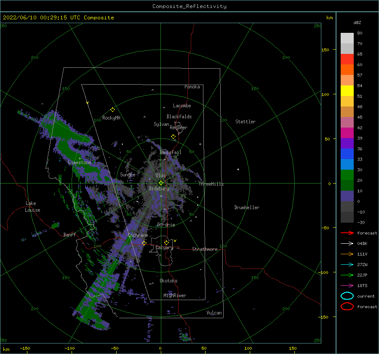Click the Stettler label
This screenshot has height=354, width=379.
[246, 122]
